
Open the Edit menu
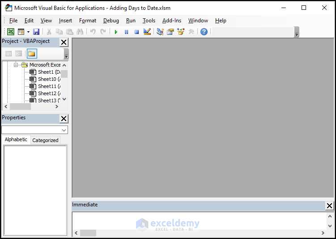(x=29, y=21)
